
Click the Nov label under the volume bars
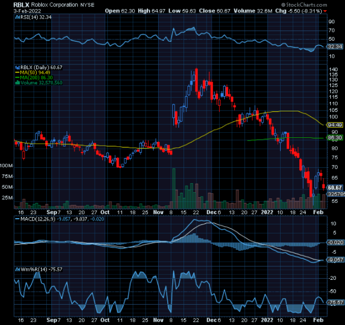click(158, 213)
